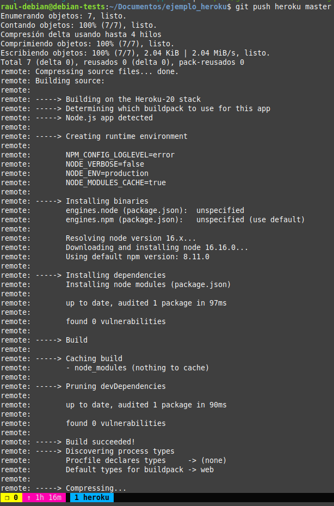Click the "Pruning devDependencies" heading line
Image resolution: width=334 pixels, height=506 pixels.
click(x=115, y=386)
